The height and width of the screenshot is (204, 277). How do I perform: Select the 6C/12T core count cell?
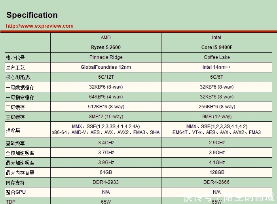[106, 77]
